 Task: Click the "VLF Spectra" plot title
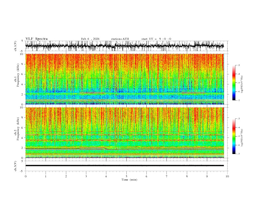tap(37, 39)
